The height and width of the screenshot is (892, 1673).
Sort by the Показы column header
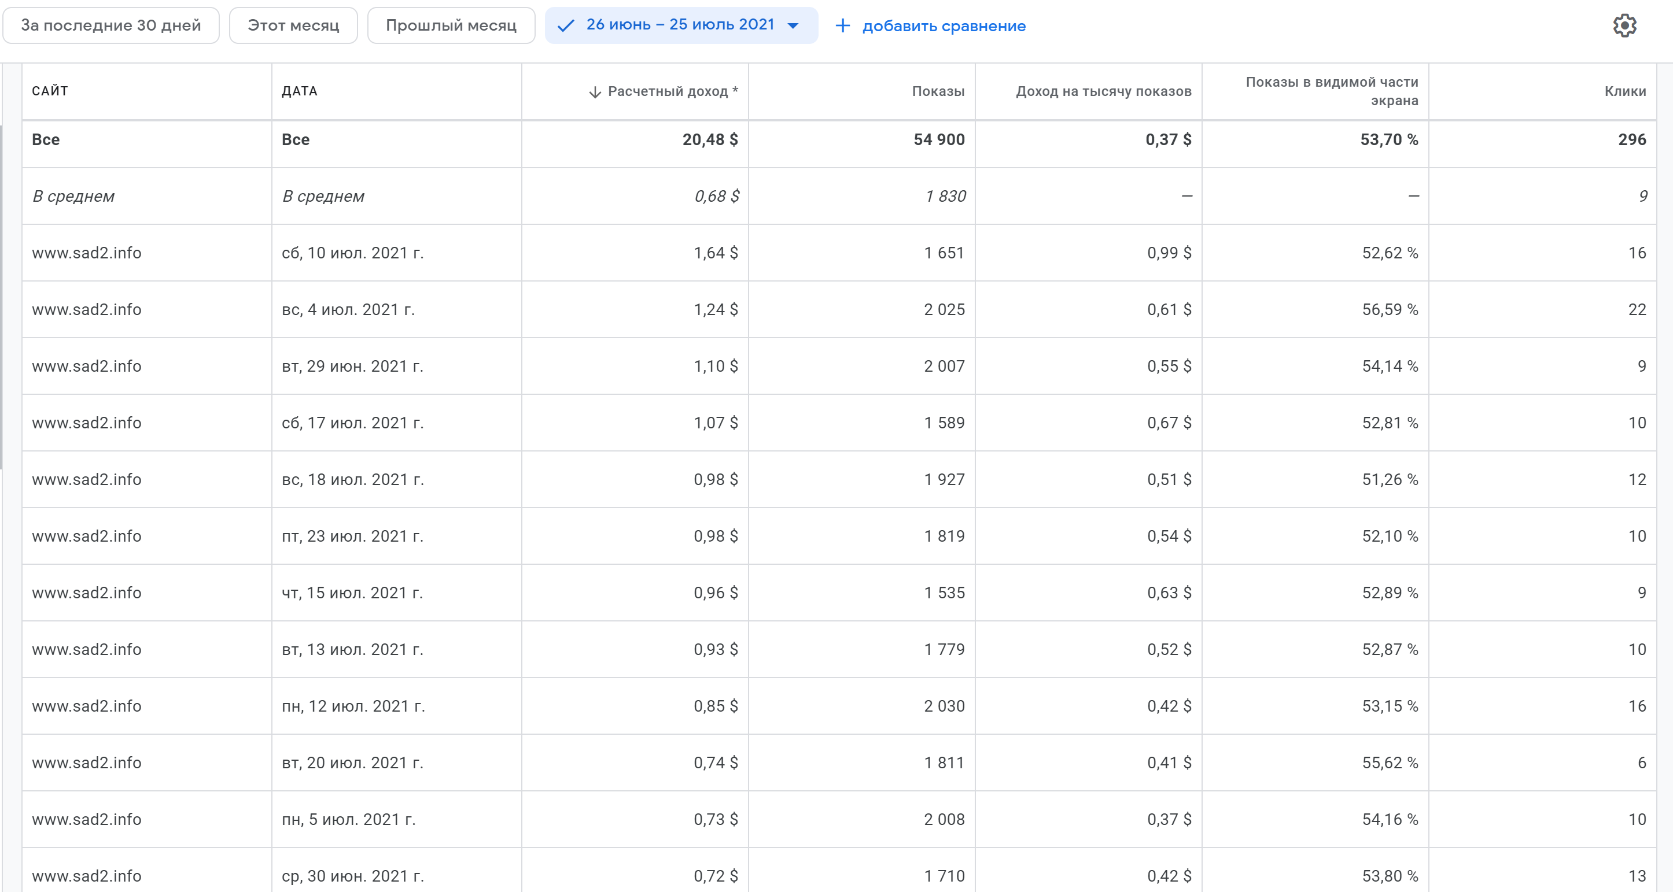pos(938,91)
